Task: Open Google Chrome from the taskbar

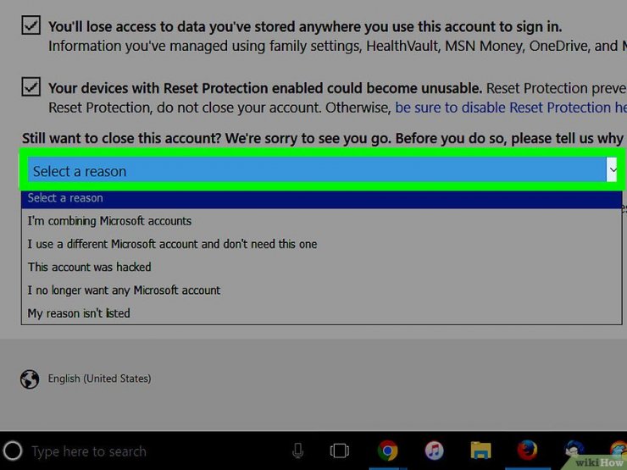Action: tap(387, 451)
